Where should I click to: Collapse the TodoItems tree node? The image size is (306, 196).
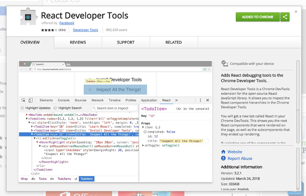[x=27, y=119]
